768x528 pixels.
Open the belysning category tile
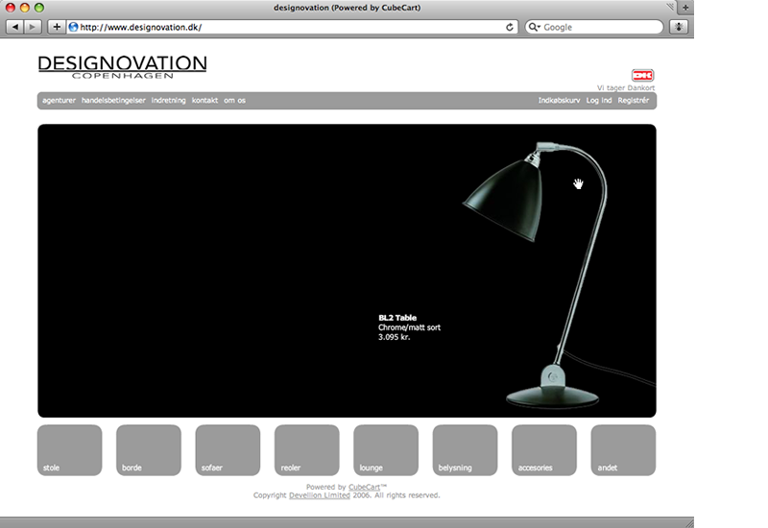pos(465,450)
